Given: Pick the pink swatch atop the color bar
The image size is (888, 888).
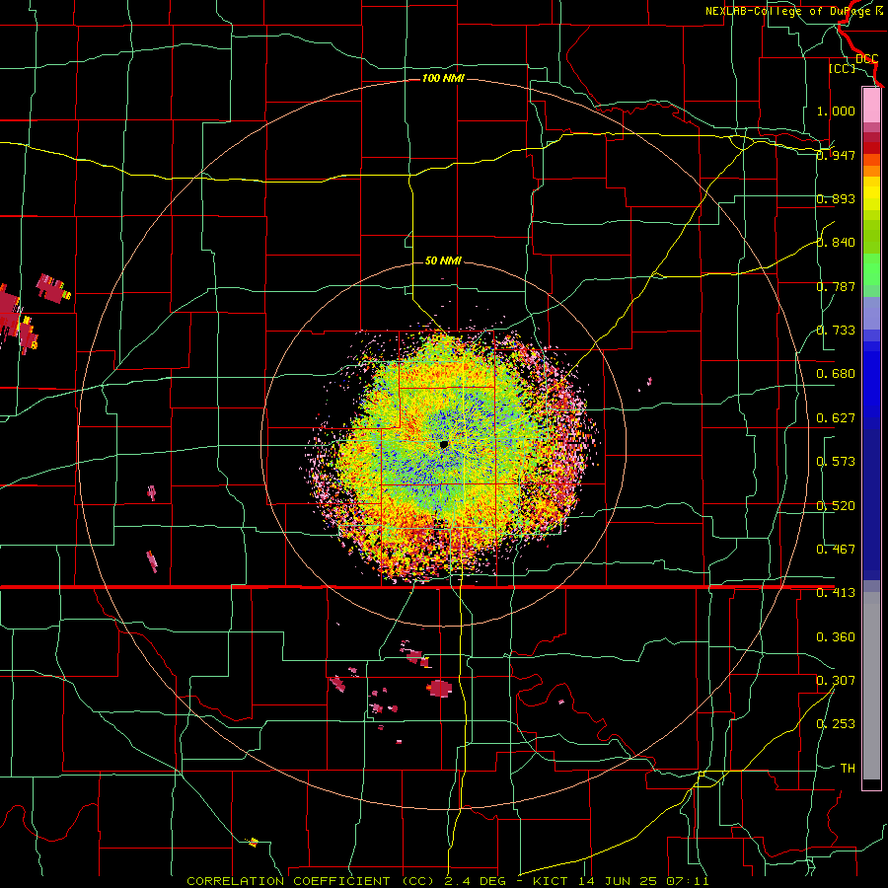Looking at the screenshot, I should [871, 105].
